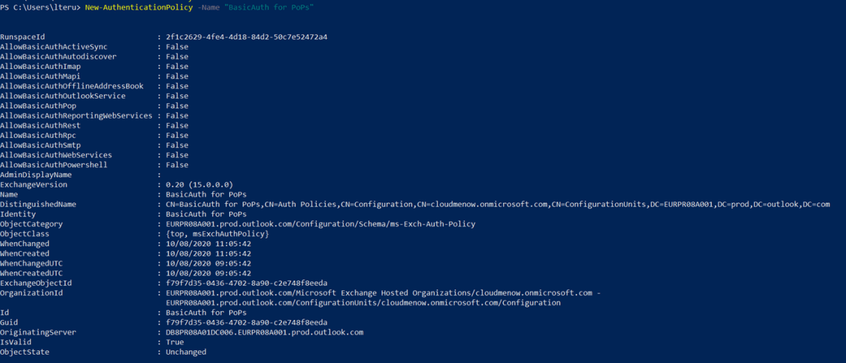Click the RunspaceId GUID value
846x363 pixels.
coord(246,36)
